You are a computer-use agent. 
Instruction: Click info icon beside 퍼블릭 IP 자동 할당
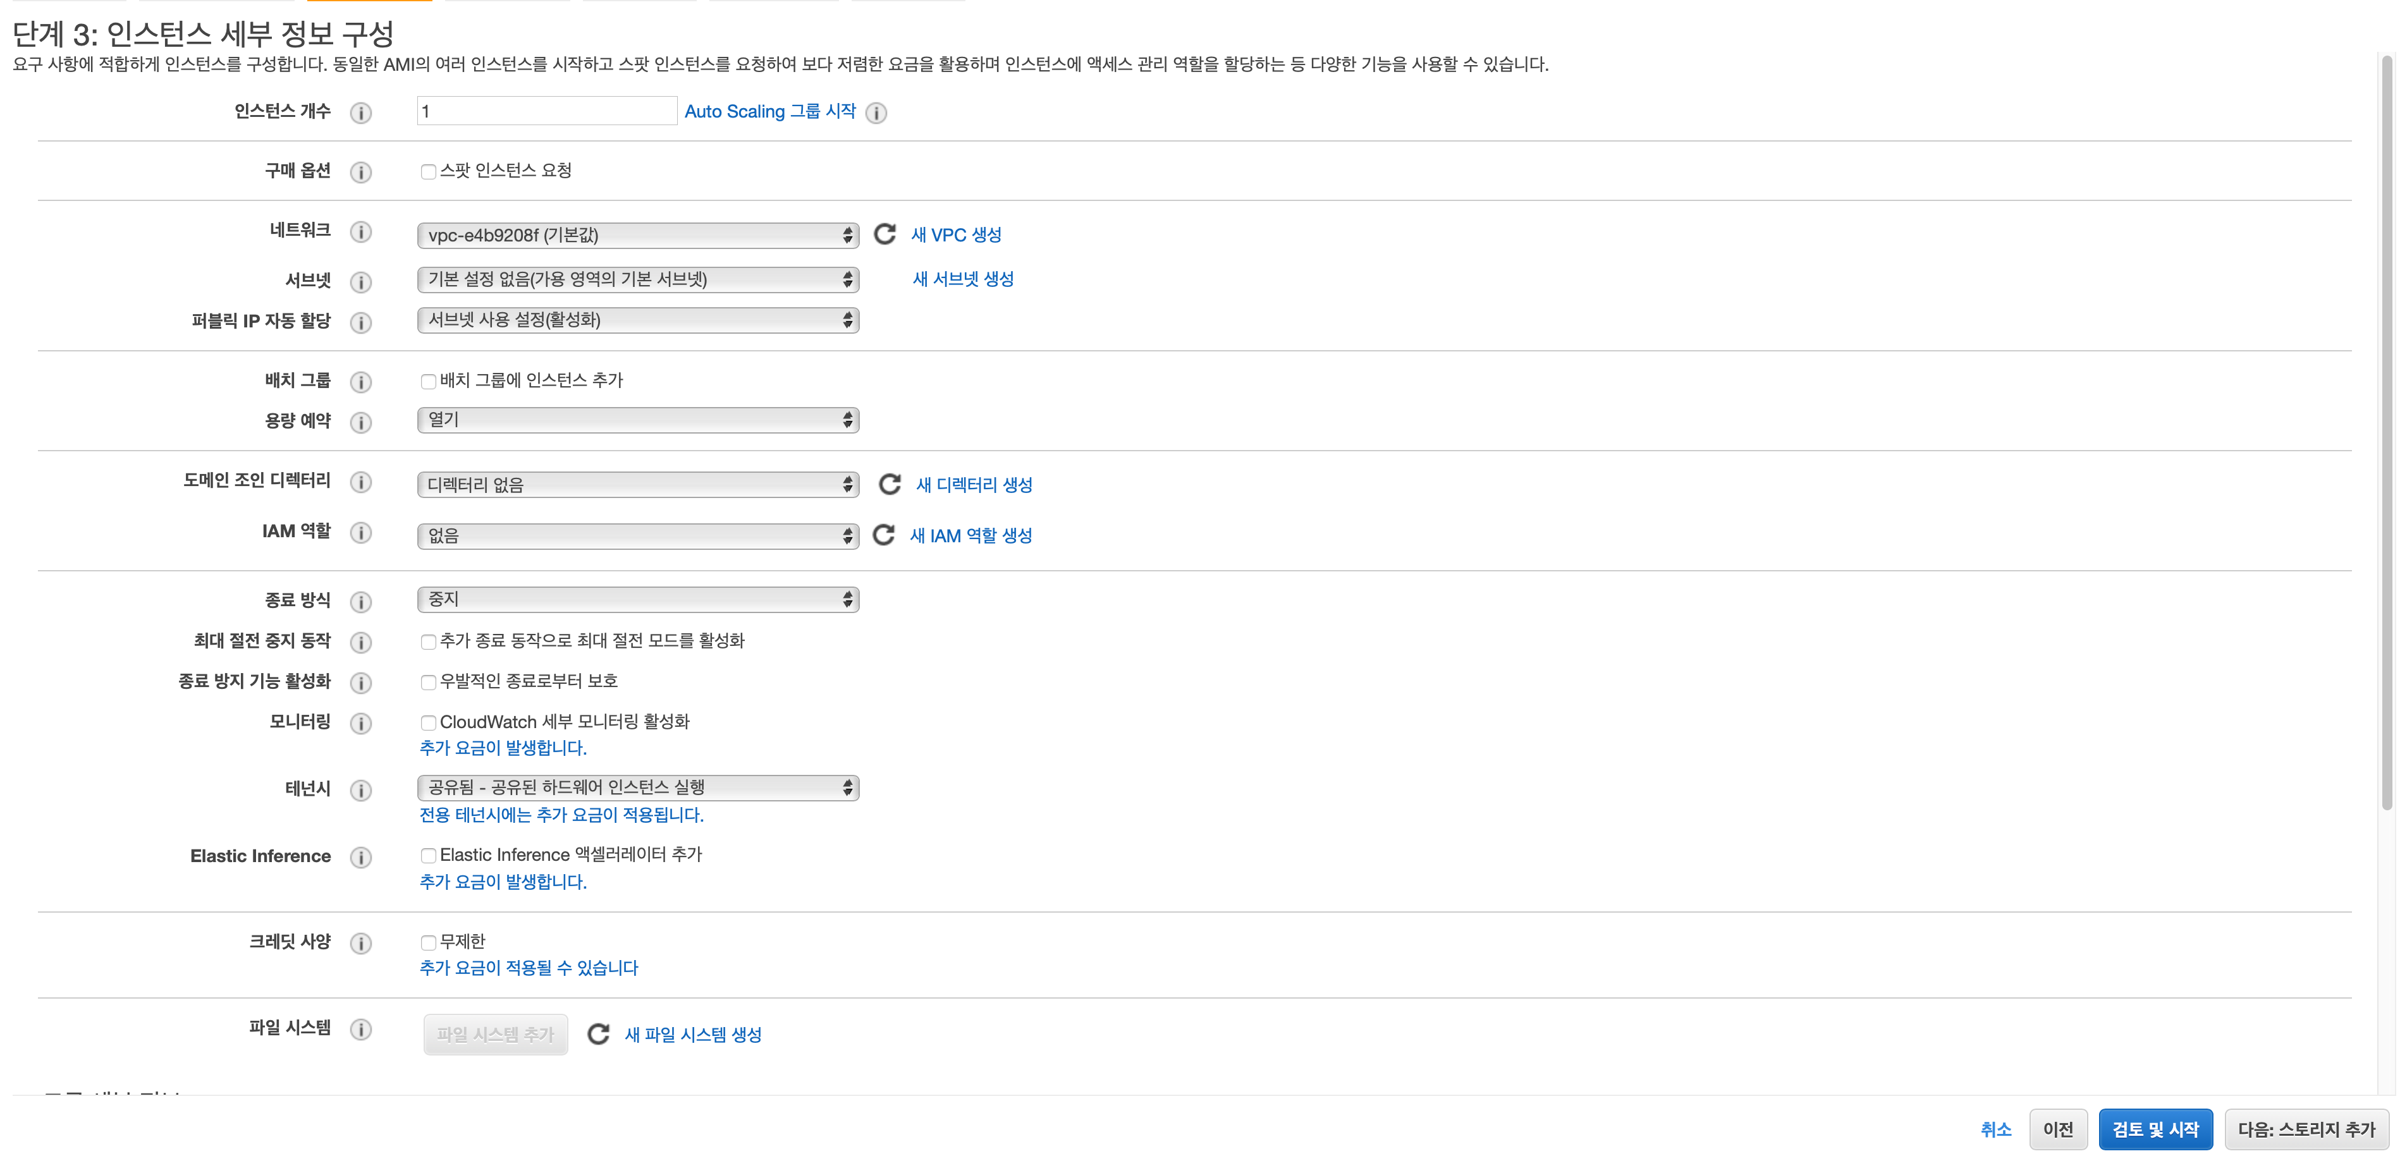[360, 322]
